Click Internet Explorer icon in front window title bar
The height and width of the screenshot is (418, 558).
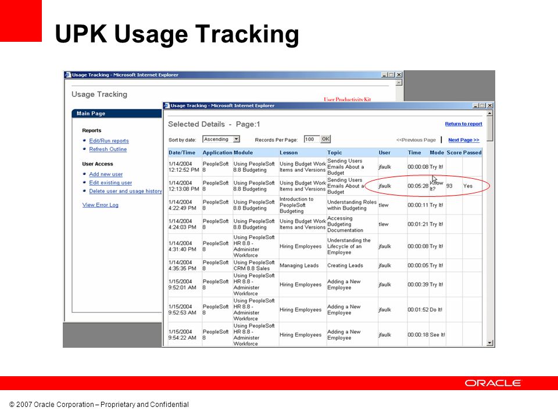(166, 106)
